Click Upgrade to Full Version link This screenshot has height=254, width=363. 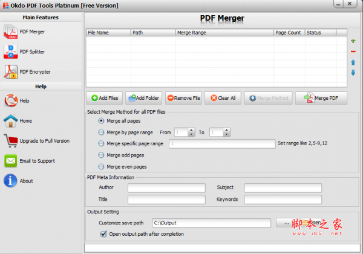point(44,141)
